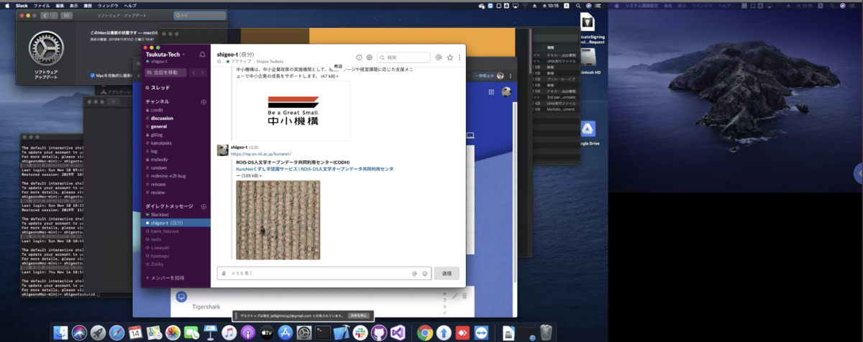Open Music app in the Dock

coord(229,333)
